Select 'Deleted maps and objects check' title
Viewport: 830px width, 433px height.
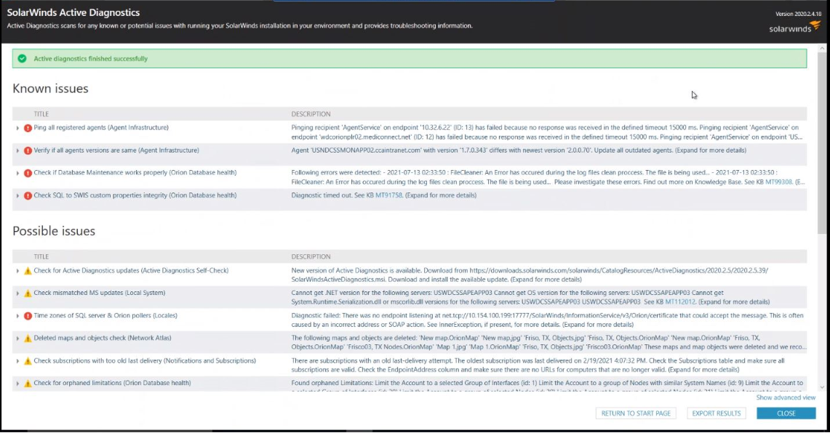(103, 338)
